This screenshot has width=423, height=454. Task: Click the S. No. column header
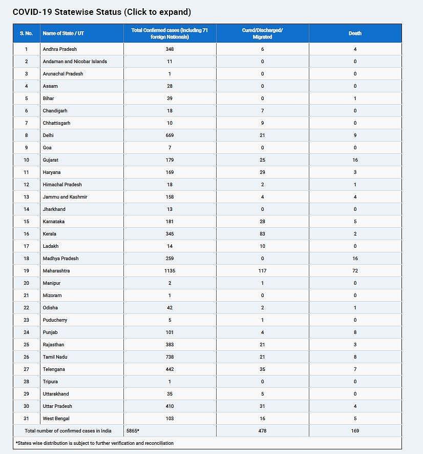pyautogui.click(x=26, y=33)
